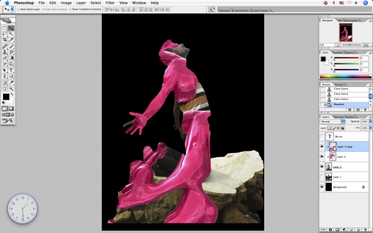Image resolution: width=373 pixels, height=233 pixels.
Task: Select the Lasso tool
Action: 4,34
